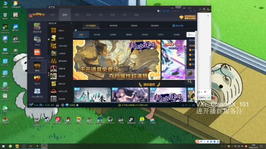The image size is (266, 149).
Task: Open the 游戏库 sub-tab
Action: [134, 26]
